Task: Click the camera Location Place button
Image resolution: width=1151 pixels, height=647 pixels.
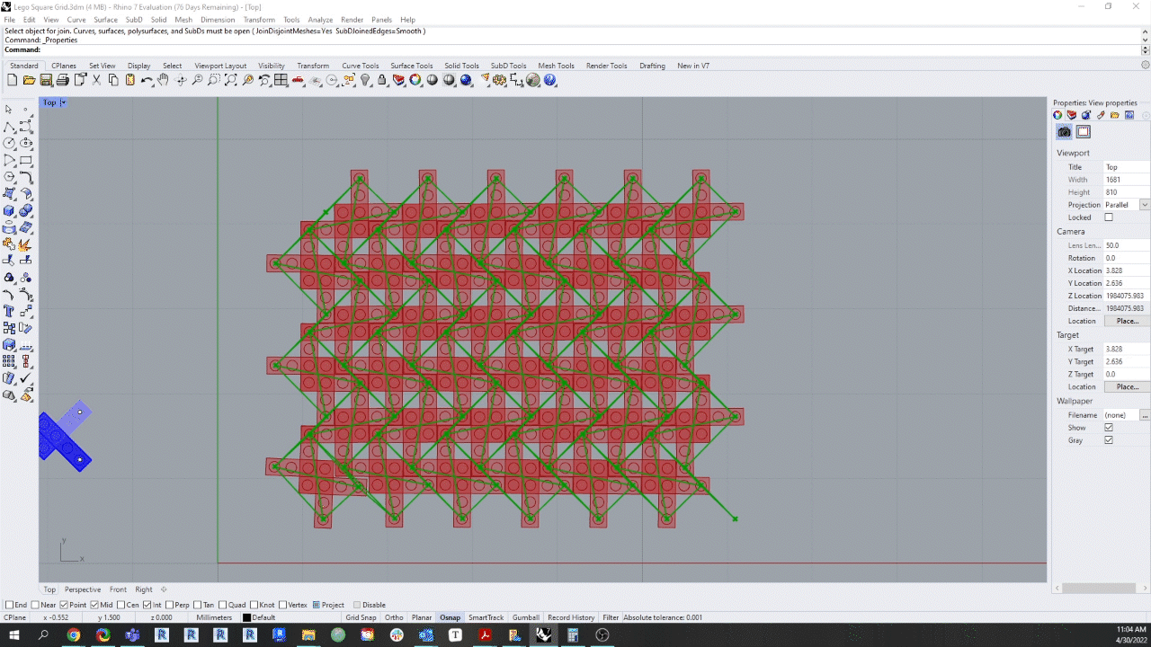Action: pyautogui.click(x=1127, y=321)
